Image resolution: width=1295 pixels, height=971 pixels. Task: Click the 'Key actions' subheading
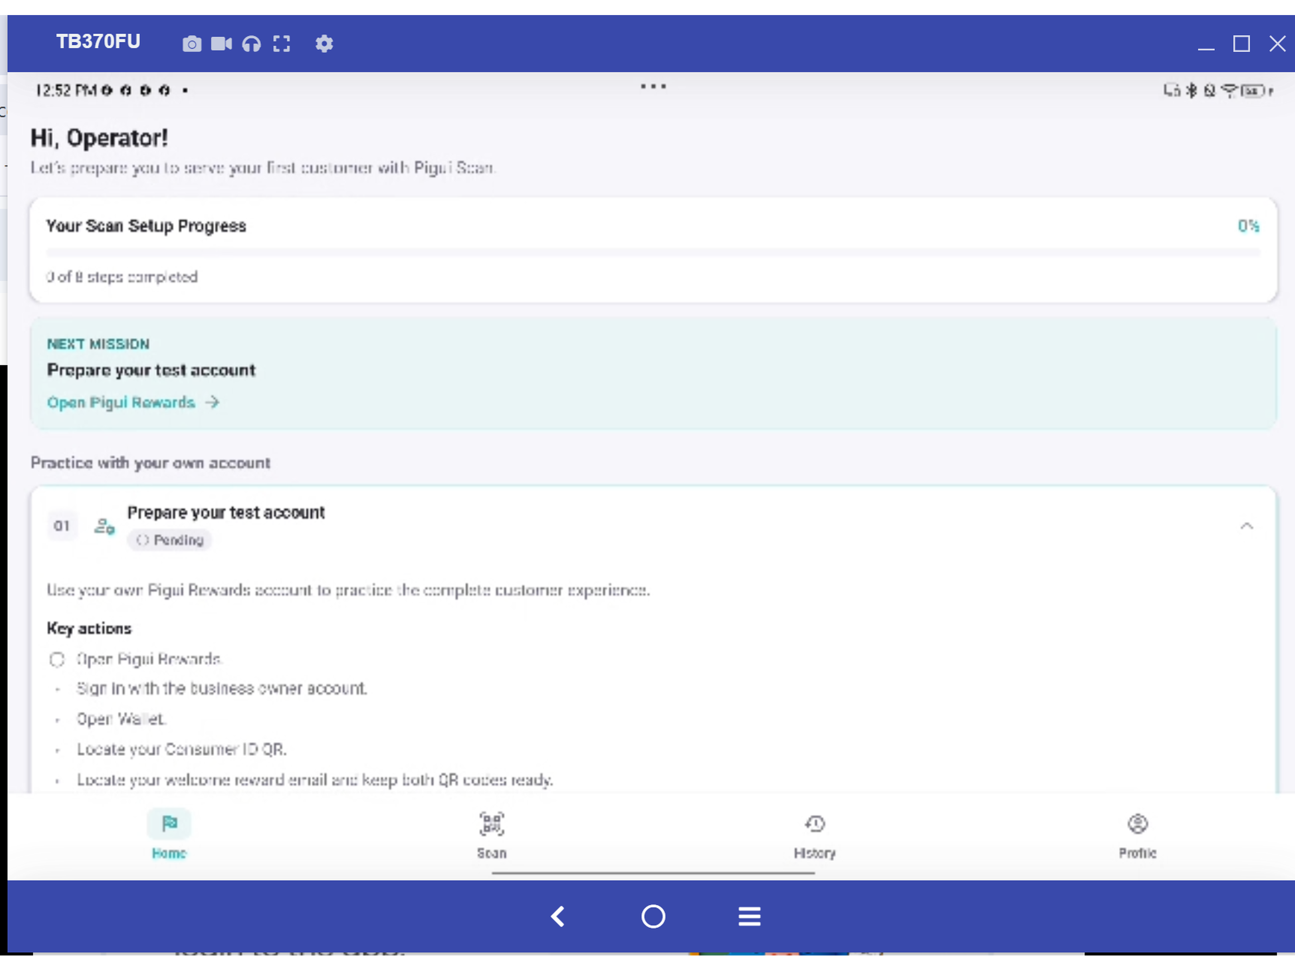click(x=89, y=629)
